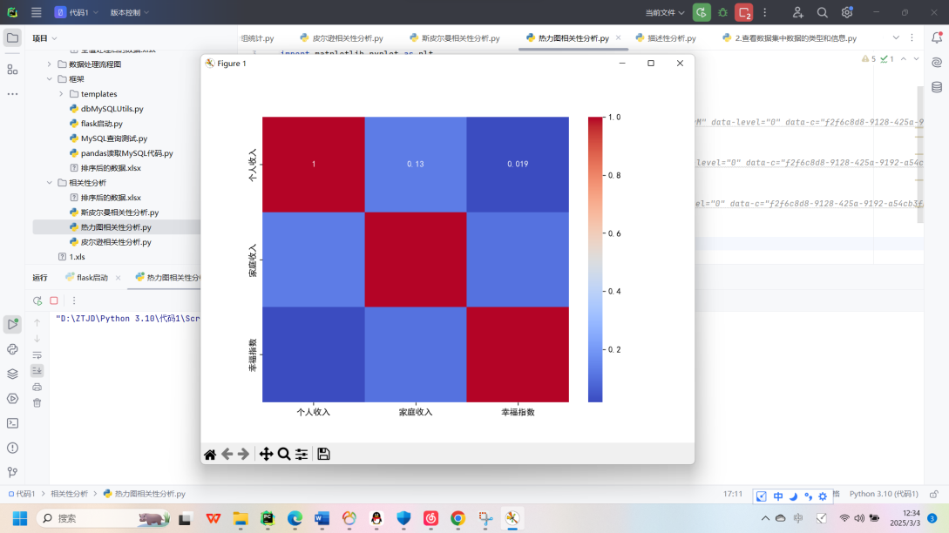Open the Git version control tool icon
The width and height of the screenshot is (949, 533).
pos(13,473)
